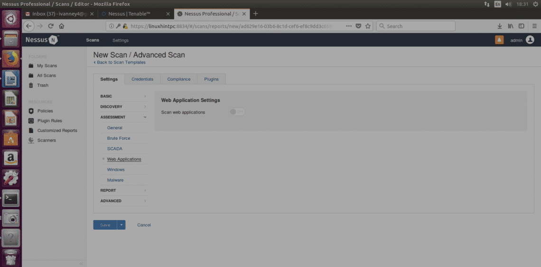Enable the Scan web applications toggle
Image resolution: width=541 pixels, height=267 pixels.
coord(237,112)
